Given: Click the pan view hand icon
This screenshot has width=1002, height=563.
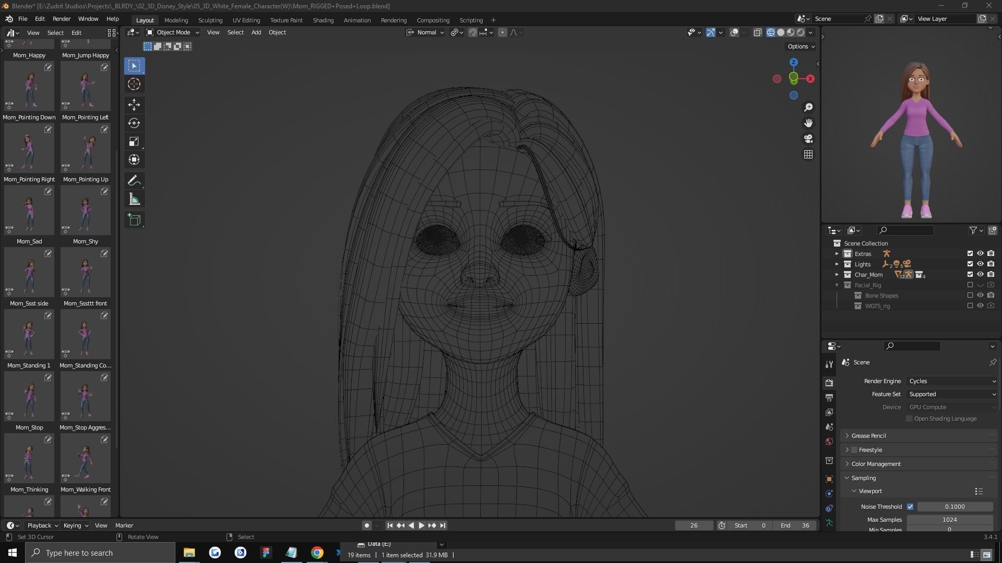Looking at the screenshot, I should point(808,123).
